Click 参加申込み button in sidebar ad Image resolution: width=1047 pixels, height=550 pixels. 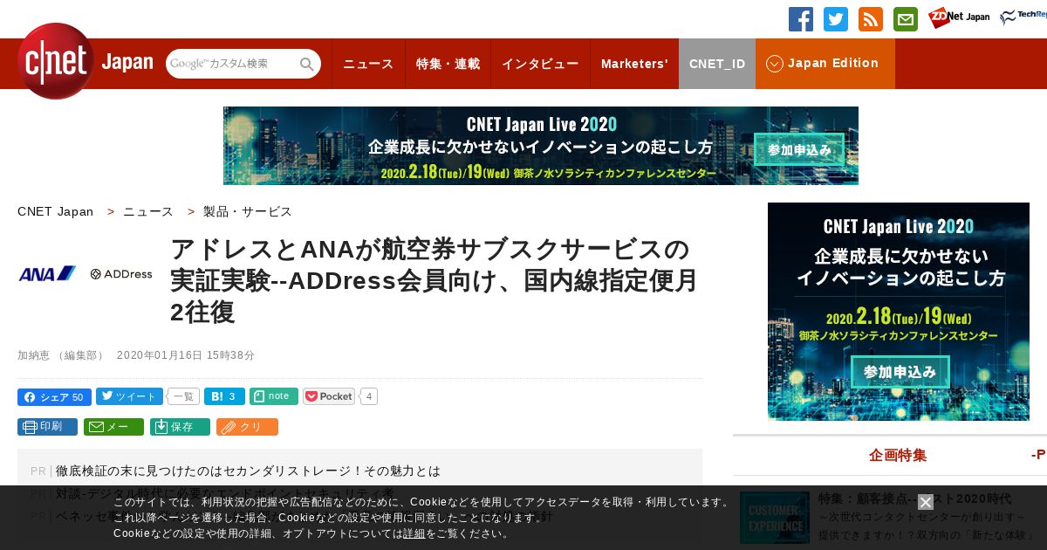[899, 372]
